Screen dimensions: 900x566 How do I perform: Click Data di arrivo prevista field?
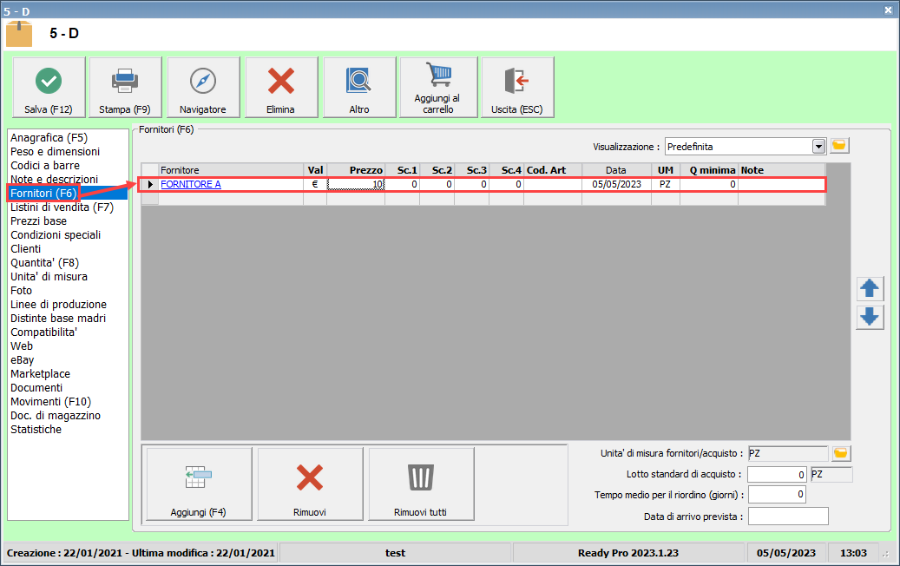[788, 516]
